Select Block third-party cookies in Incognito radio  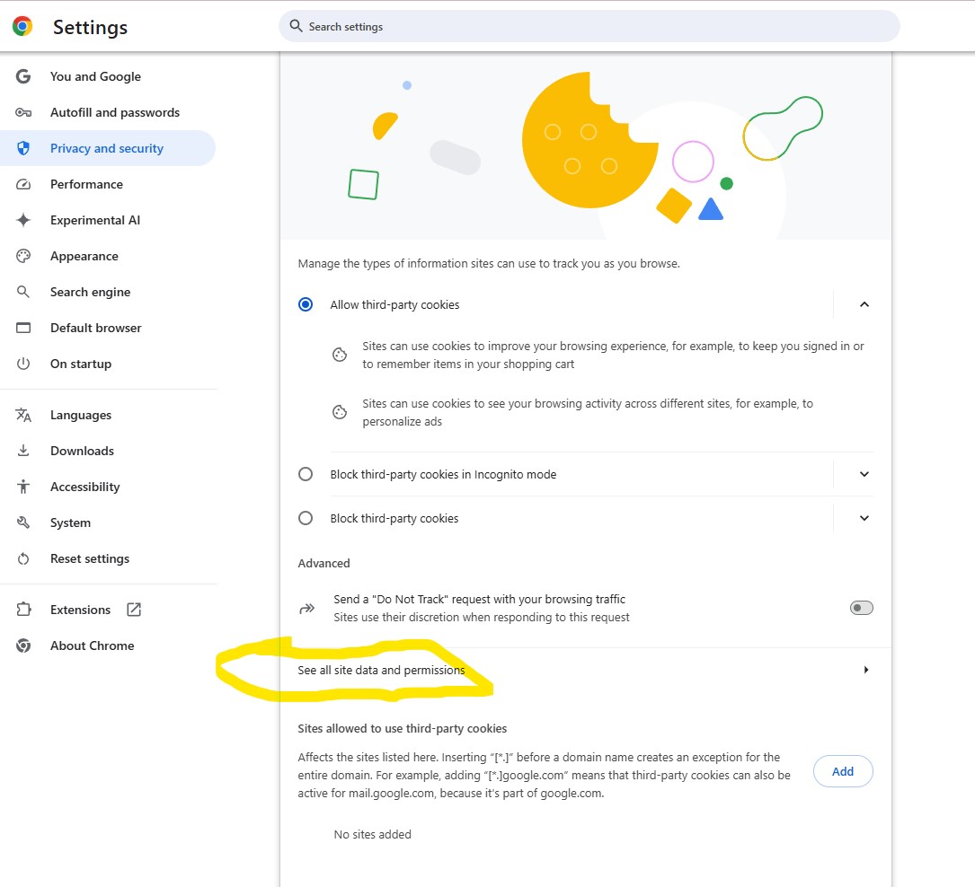point(306,474)
